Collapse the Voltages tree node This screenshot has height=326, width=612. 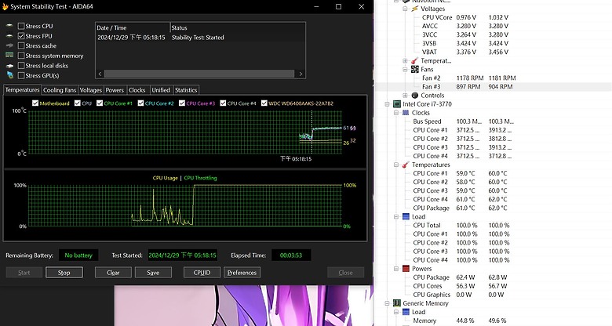[x=405, y=9]
